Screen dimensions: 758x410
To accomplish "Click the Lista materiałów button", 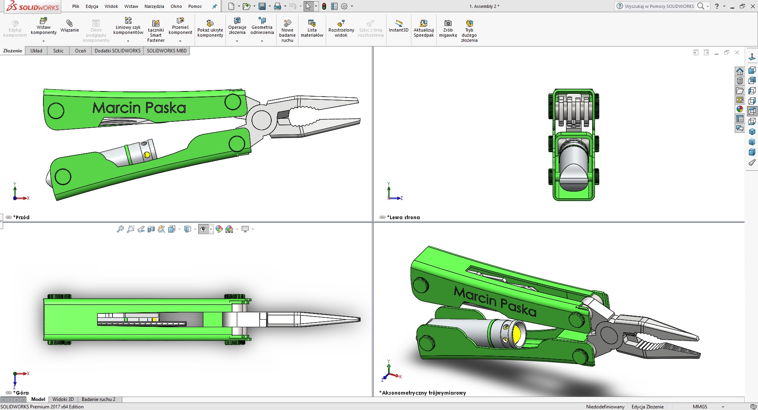I will point(312,28).
